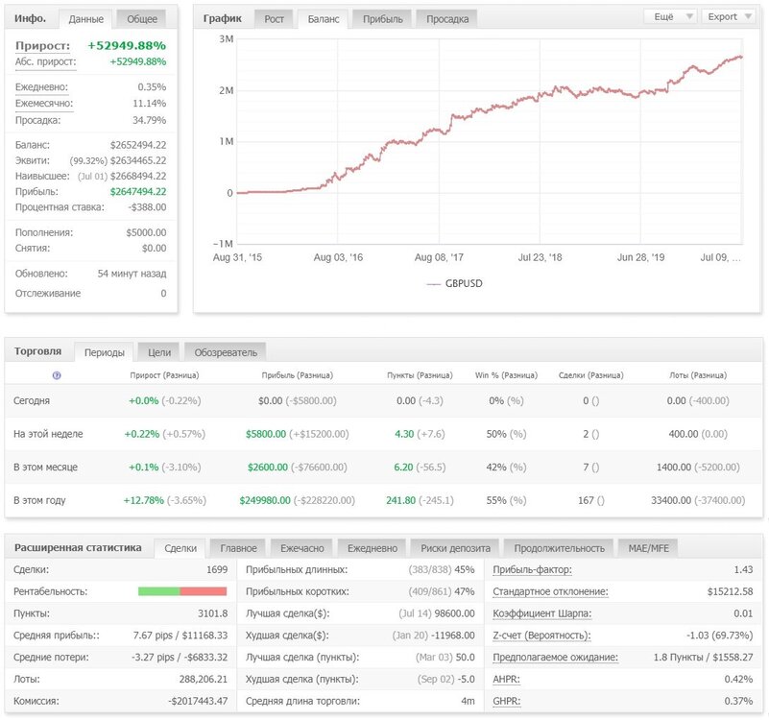Image resolution: width=769 pixels, height=720 pixels.
Task: Click the Лоты (Разница) column header
Action: click(x=698, y=375)
